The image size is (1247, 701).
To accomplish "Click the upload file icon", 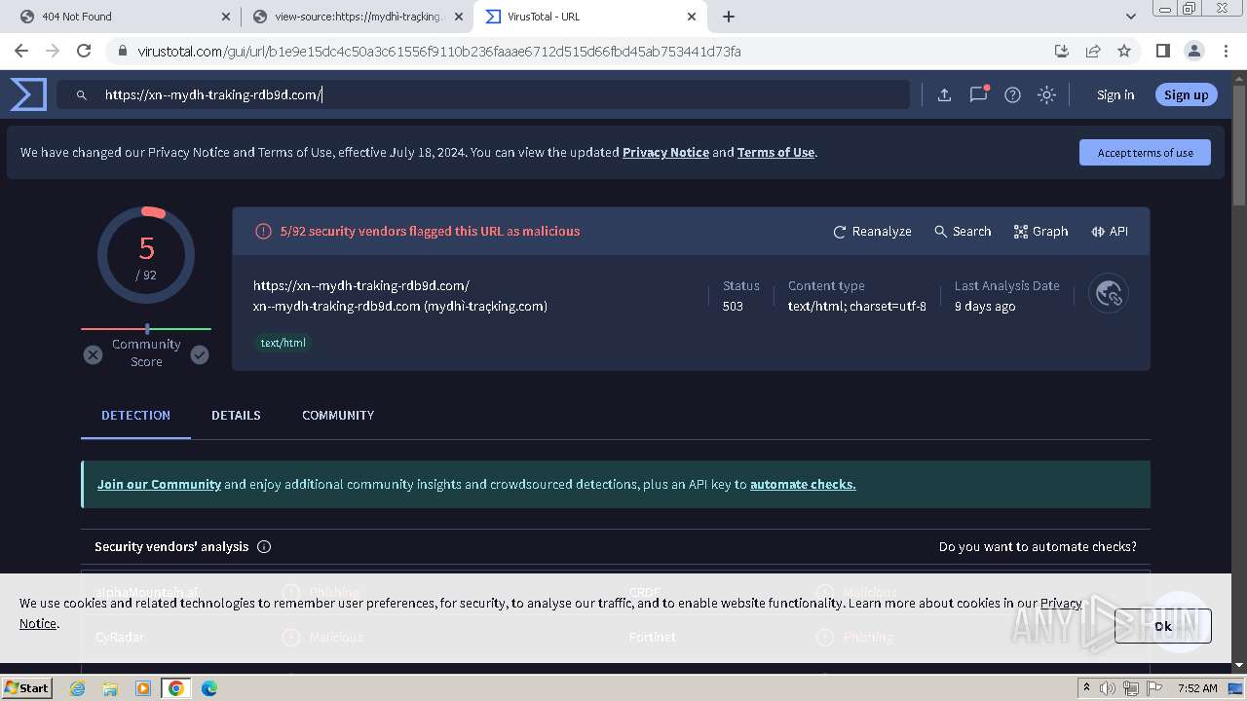I will (944, 94).
